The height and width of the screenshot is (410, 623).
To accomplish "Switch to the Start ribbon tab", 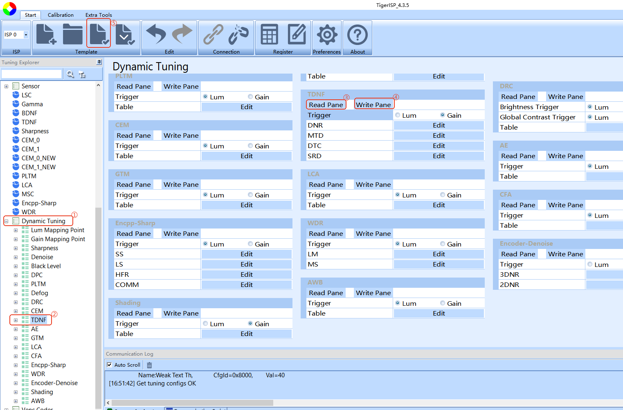I will (30, 15).
